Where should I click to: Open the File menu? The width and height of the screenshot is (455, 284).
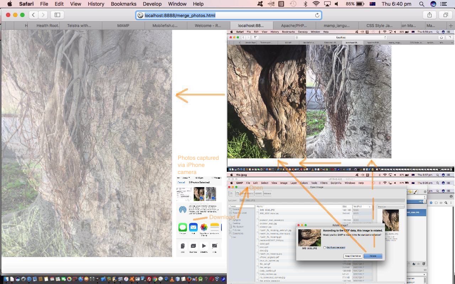pyautogui.click(x=44, y=4)
